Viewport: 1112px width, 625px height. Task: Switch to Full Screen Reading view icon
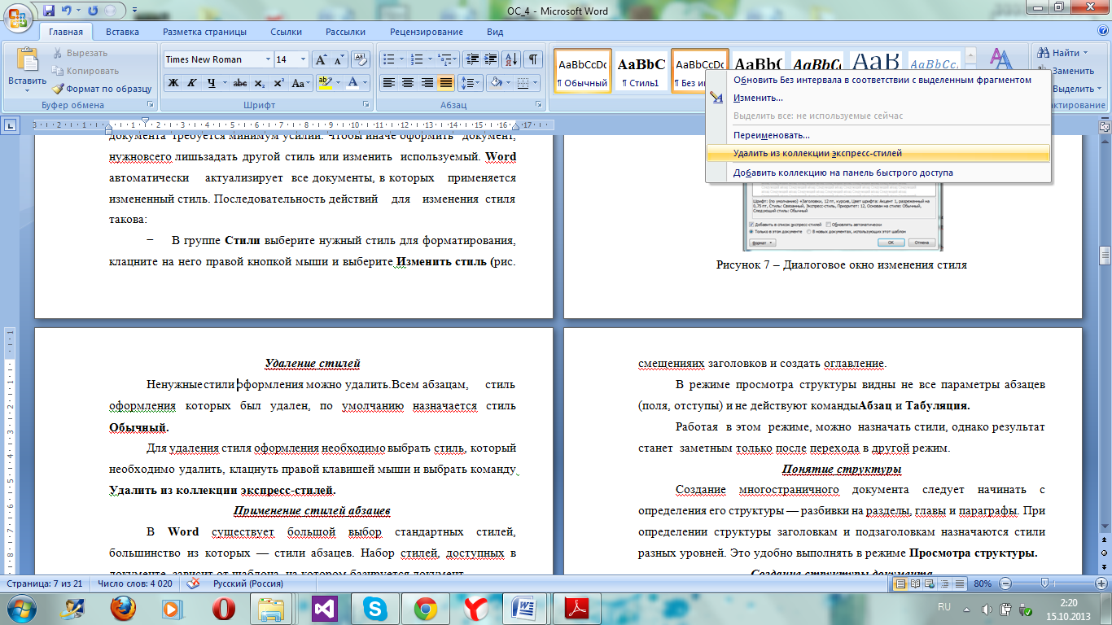point(916,583)
